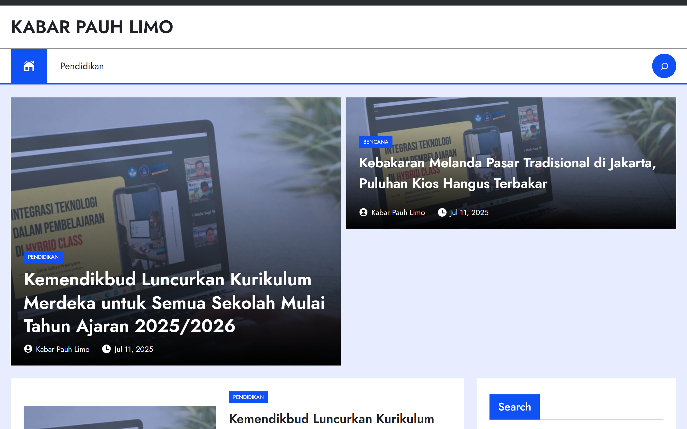Select PENDIDIKAN tag in lower article list

click(x=248, y=397)
